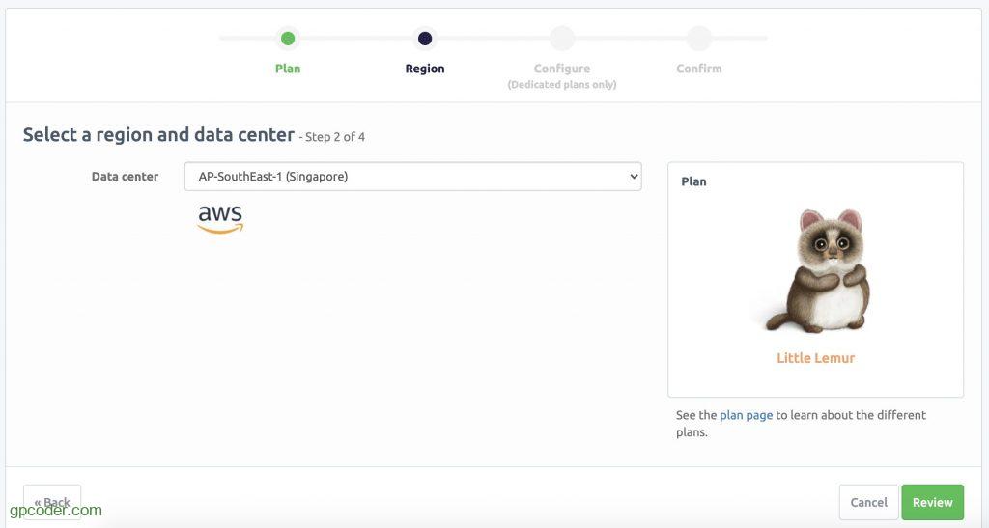The height and width of the screenshot is (528, 989).
Task: Click the green Plan step circle
Action: point(288,39)
